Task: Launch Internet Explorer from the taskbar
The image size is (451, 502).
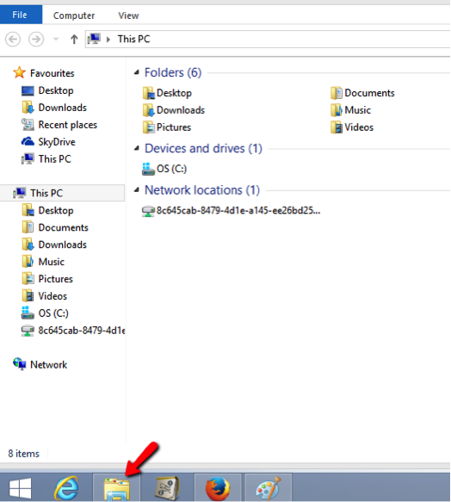Action: [x=67, y=488]
